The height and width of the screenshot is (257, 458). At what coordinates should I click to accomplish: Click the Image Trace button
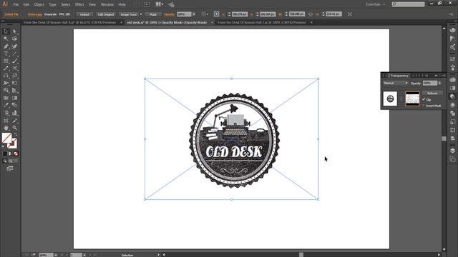pos(129,14)
